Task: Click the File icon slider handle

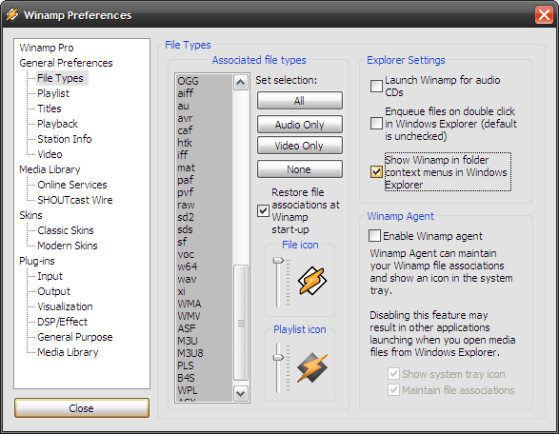Action: pos(278,261)
